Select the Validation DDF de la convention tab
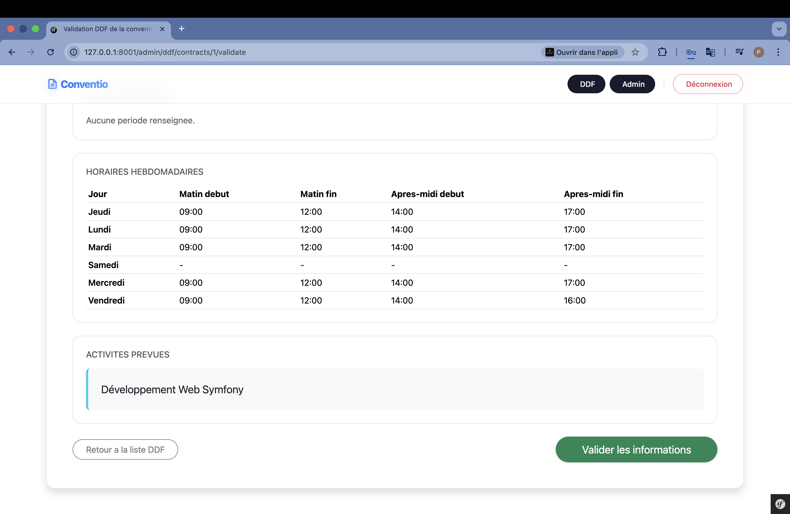Image resolution: width=790 pixels, height=514 pixels. tap(106, 29)
